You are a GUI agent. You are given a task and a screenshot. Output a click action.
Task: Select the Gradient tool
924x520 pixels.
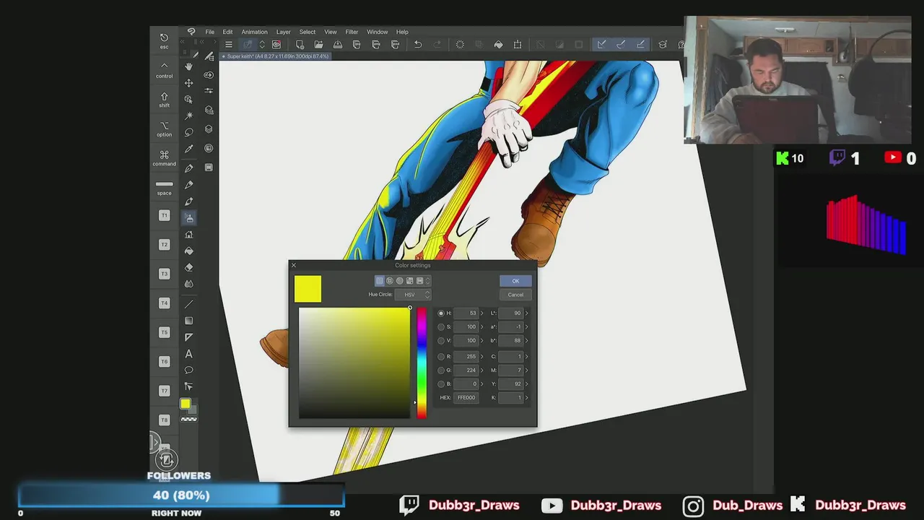coord(189,321)
